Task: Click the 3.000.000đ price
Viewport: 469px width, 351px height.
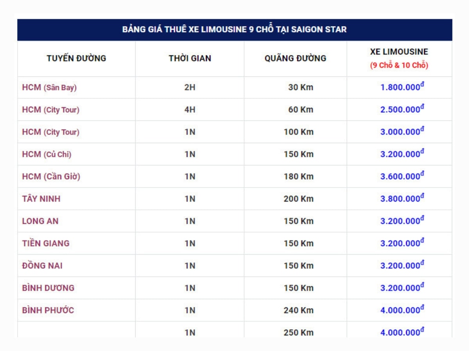Action: click(x=402, y=131)
